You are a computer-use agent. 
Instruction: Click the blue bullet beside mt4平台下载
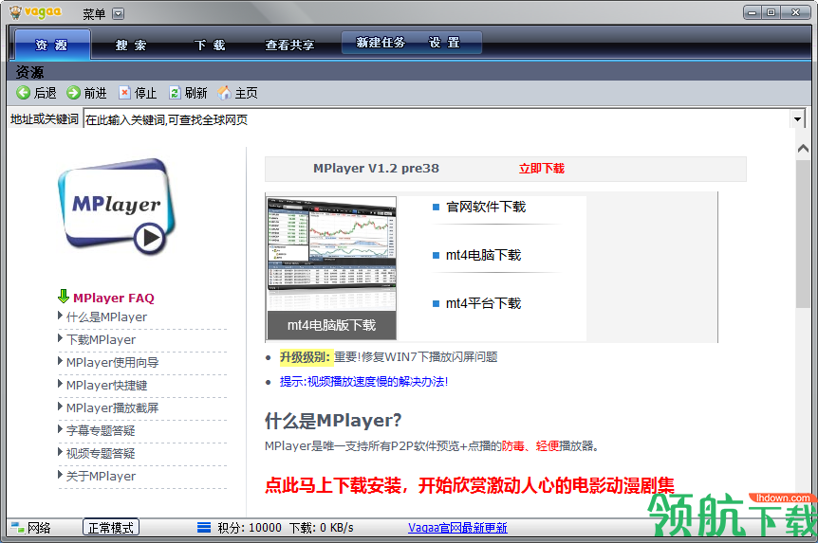[437, 304]
